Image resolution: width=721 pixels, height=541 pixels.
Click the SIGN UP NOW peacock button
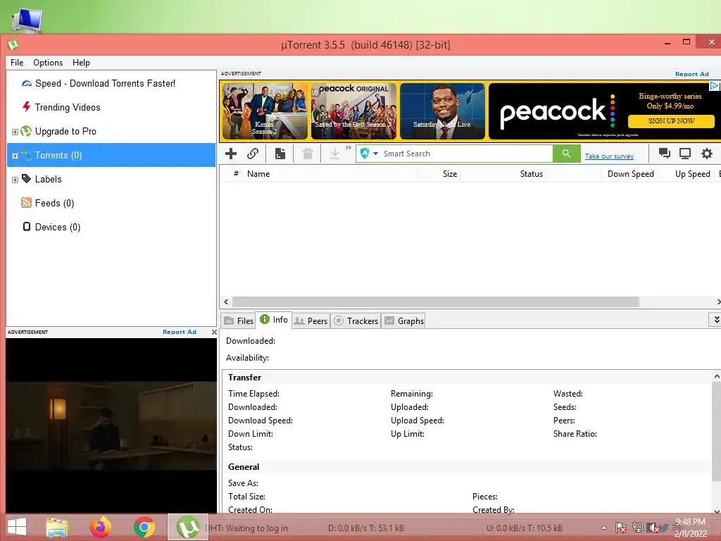coord(671,121)
